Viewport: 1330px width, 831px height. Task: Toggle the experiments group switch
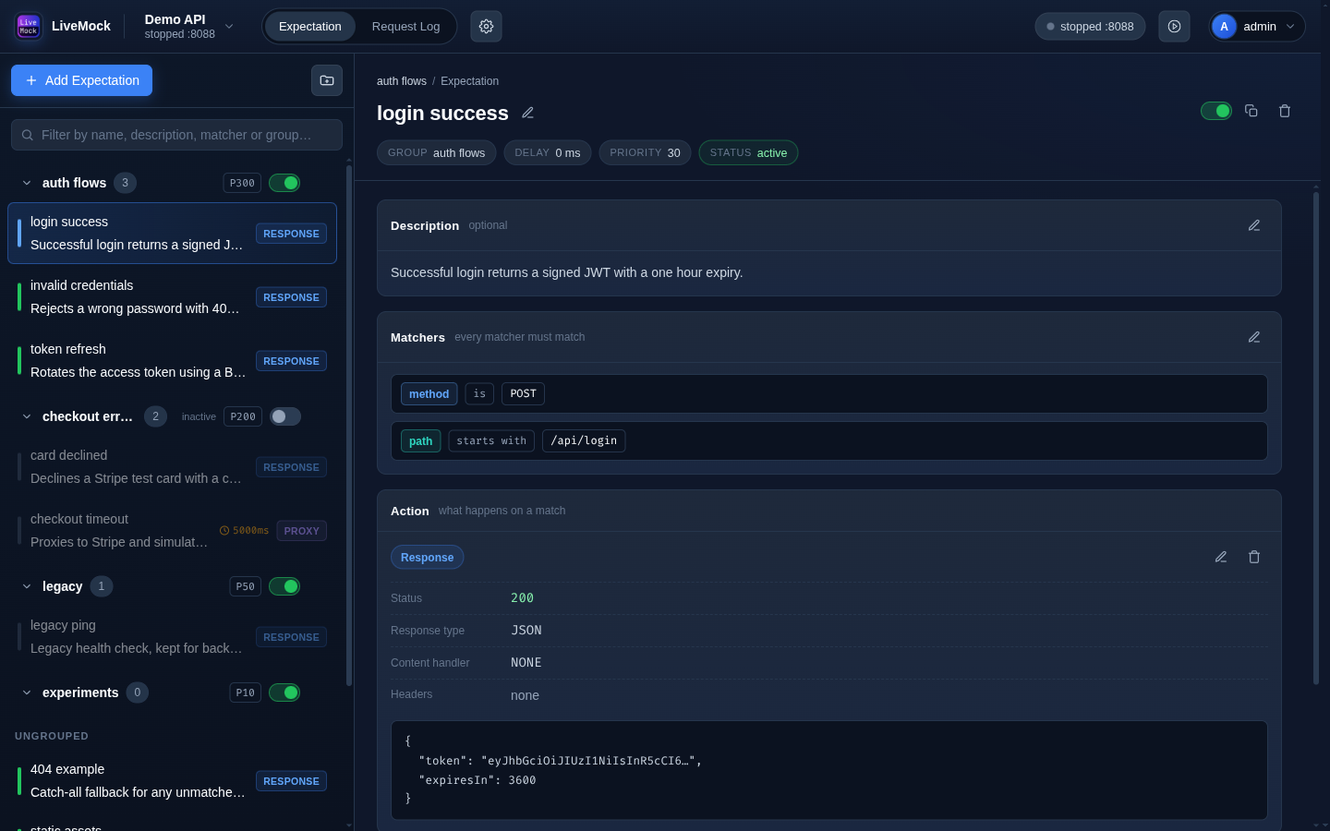pyautogui.click(x=284, y=692)
